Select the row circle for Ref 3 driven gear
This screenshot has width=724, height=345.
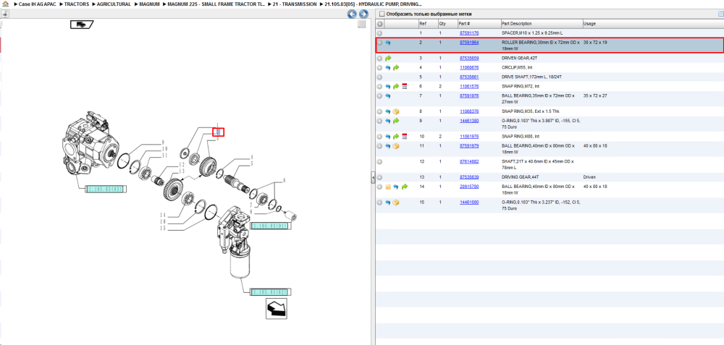[379, 59]
